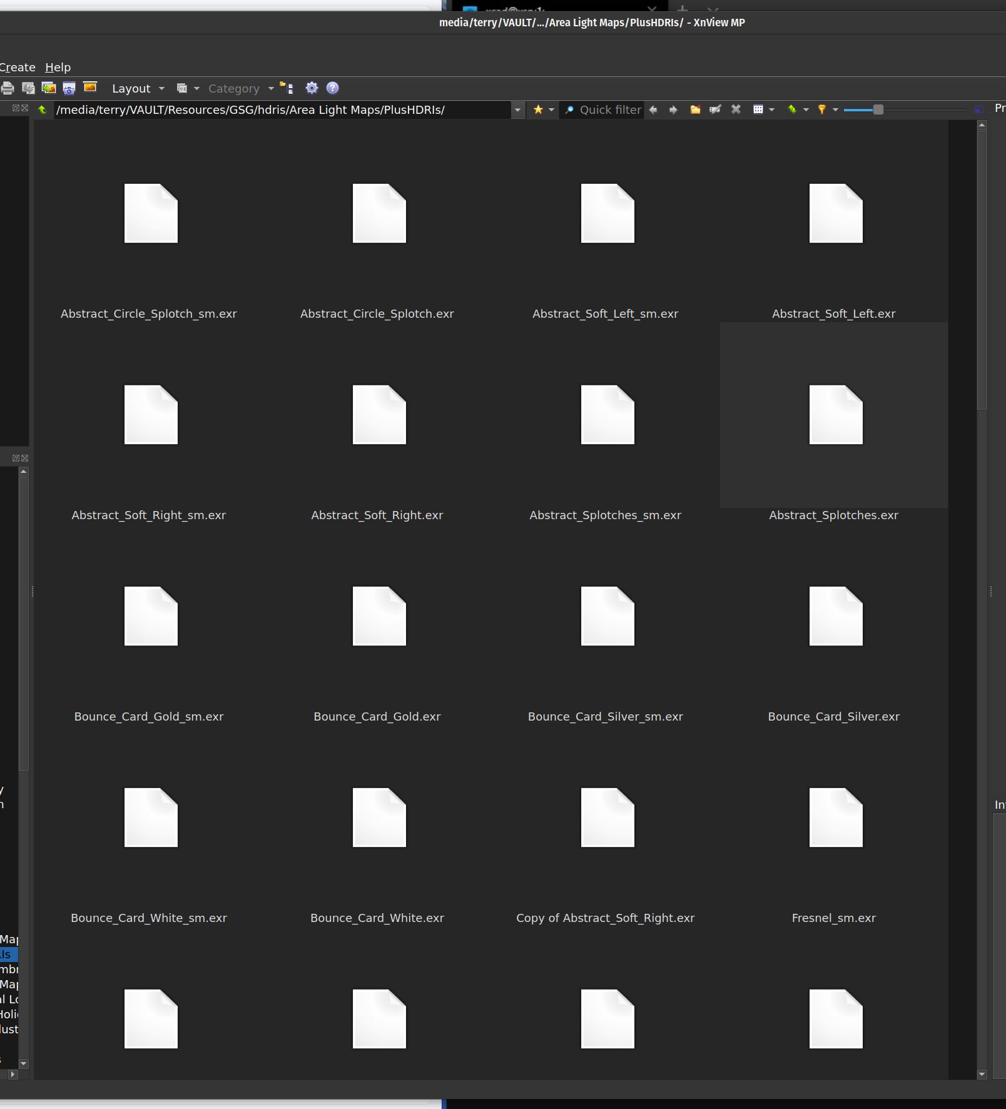This screenshot has width=1006, height=1109.
Task: Navigate forward with the right arrow
Action: (x=673, y=110)
